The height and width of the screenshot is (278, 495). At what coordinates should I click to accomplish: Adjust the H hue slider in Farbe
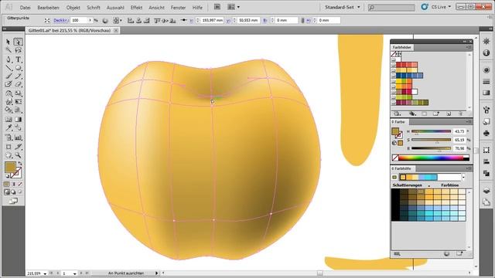pos(432,131)
